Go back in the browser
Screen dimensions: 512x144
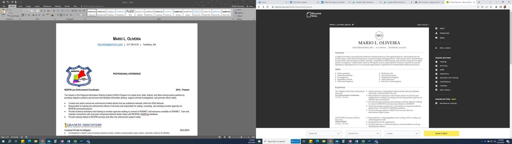(x=259, y=7)
